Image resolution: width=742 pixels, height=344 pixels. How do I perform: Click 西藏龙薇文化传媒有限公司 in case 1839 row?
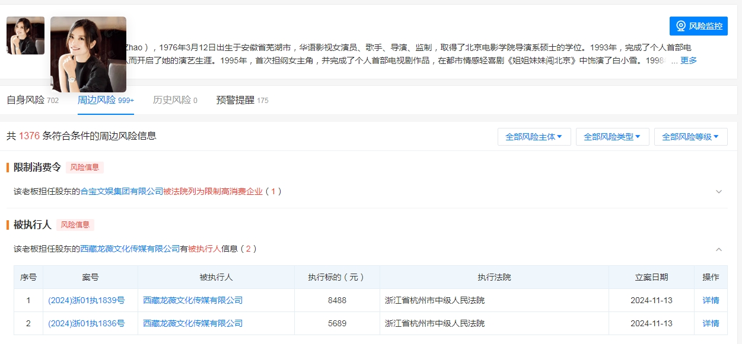point(193,300)
